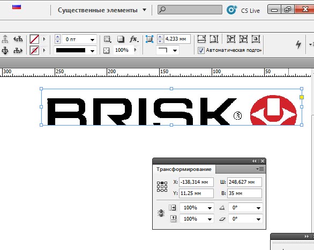Expand the fill swatch flyout arrow
The width and height of the screenshot is (314, 250).
44,39
